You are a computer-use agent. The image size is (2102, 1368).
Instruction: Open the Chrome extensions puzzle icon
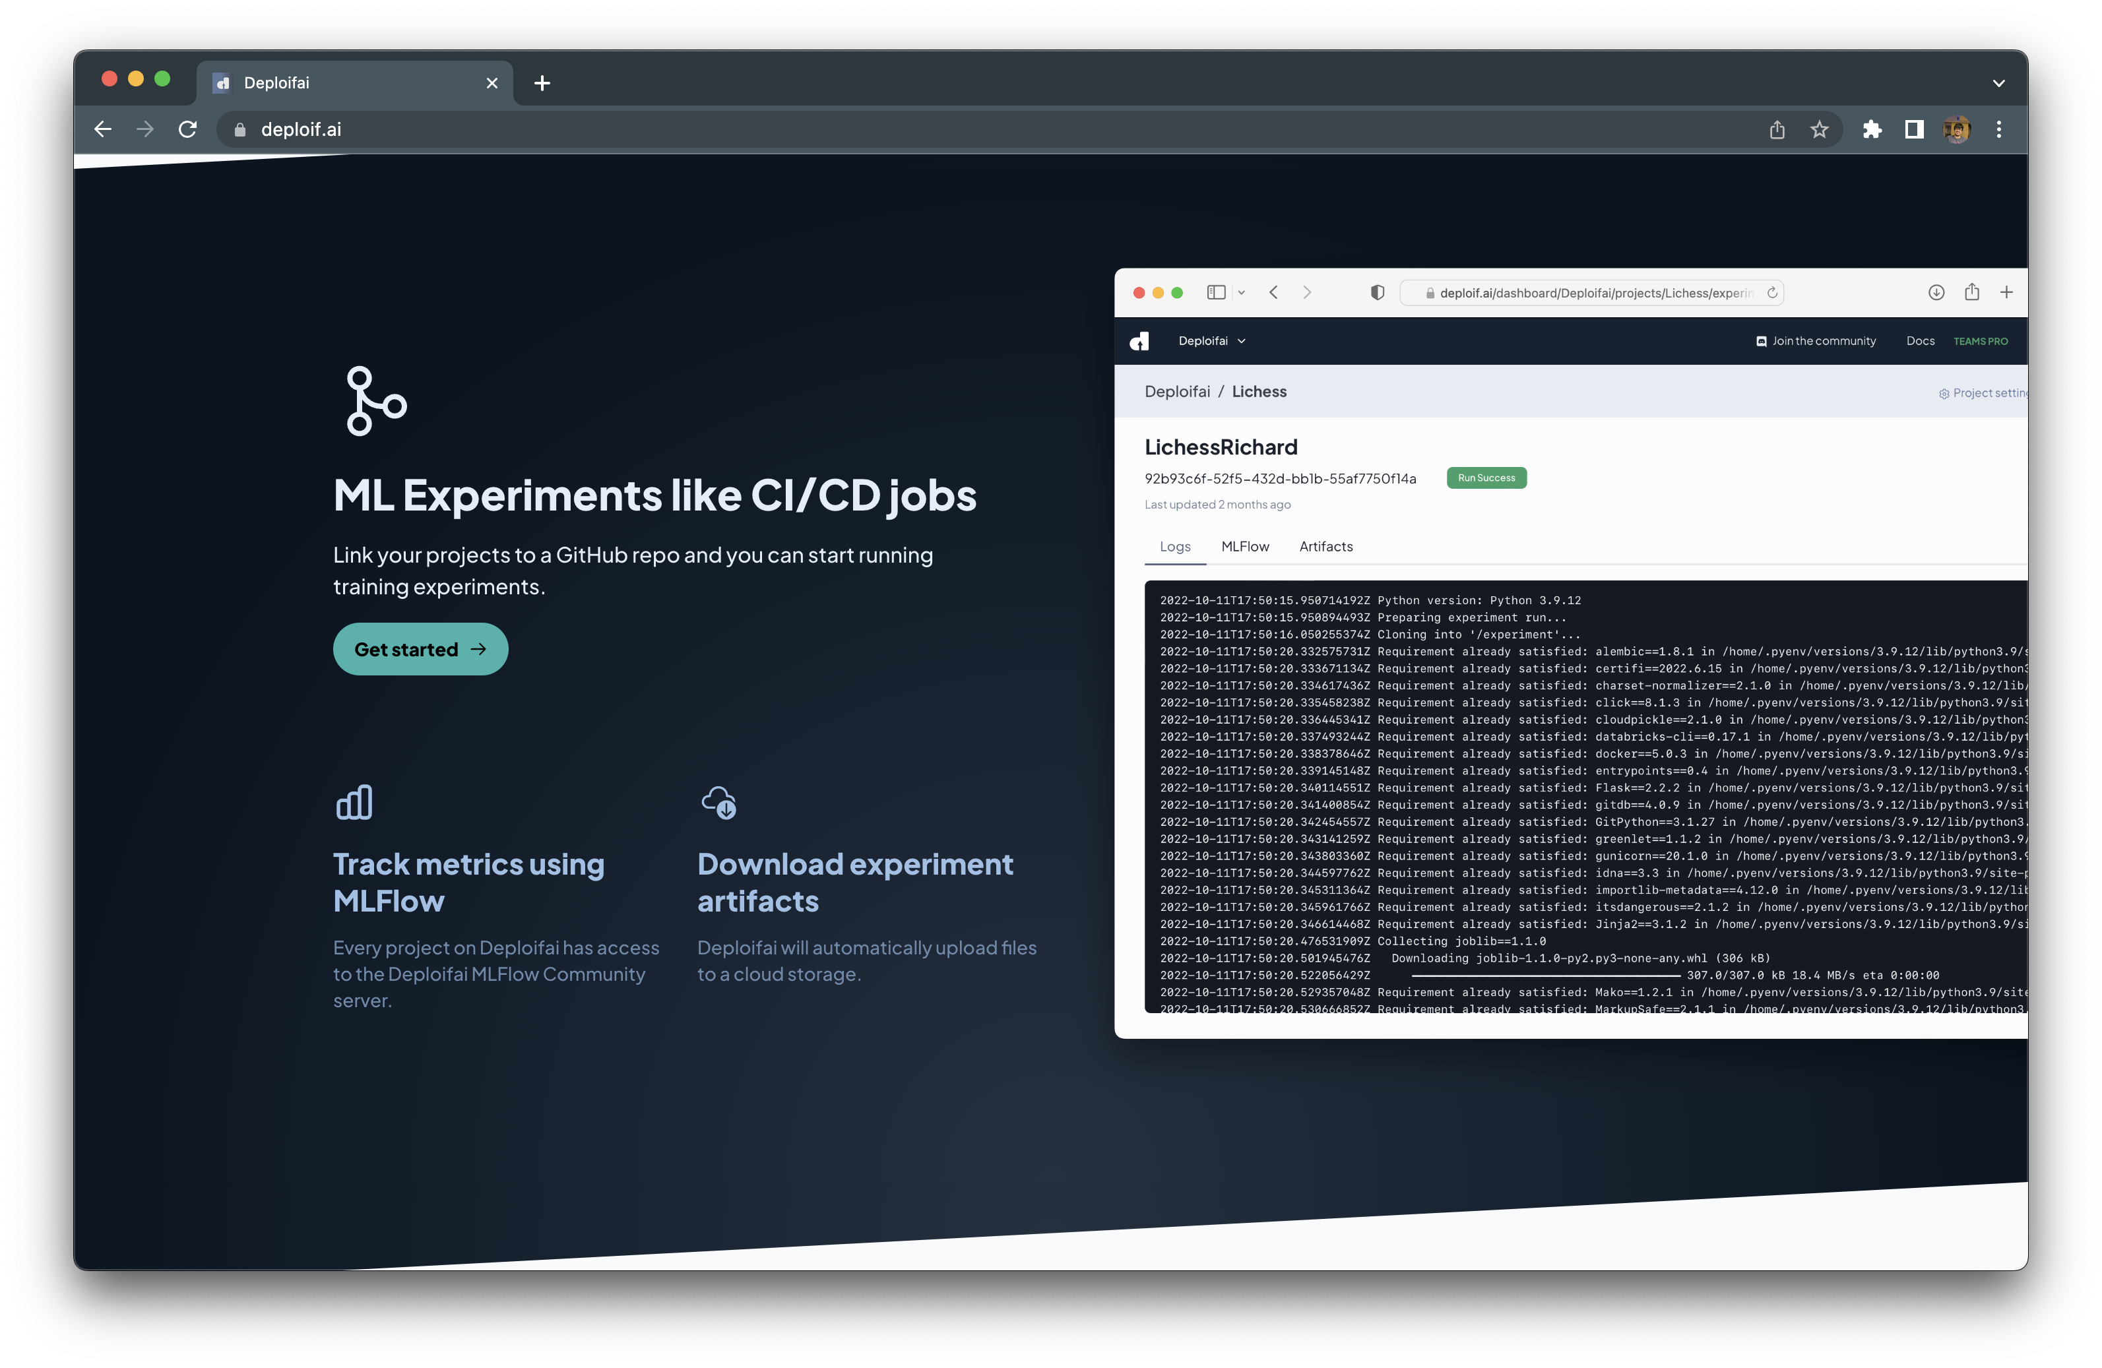1872,130
